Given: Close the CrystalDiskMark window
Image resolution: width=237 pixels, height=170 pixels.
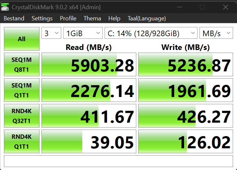Looking at the screenshot, I should [225, 7].
